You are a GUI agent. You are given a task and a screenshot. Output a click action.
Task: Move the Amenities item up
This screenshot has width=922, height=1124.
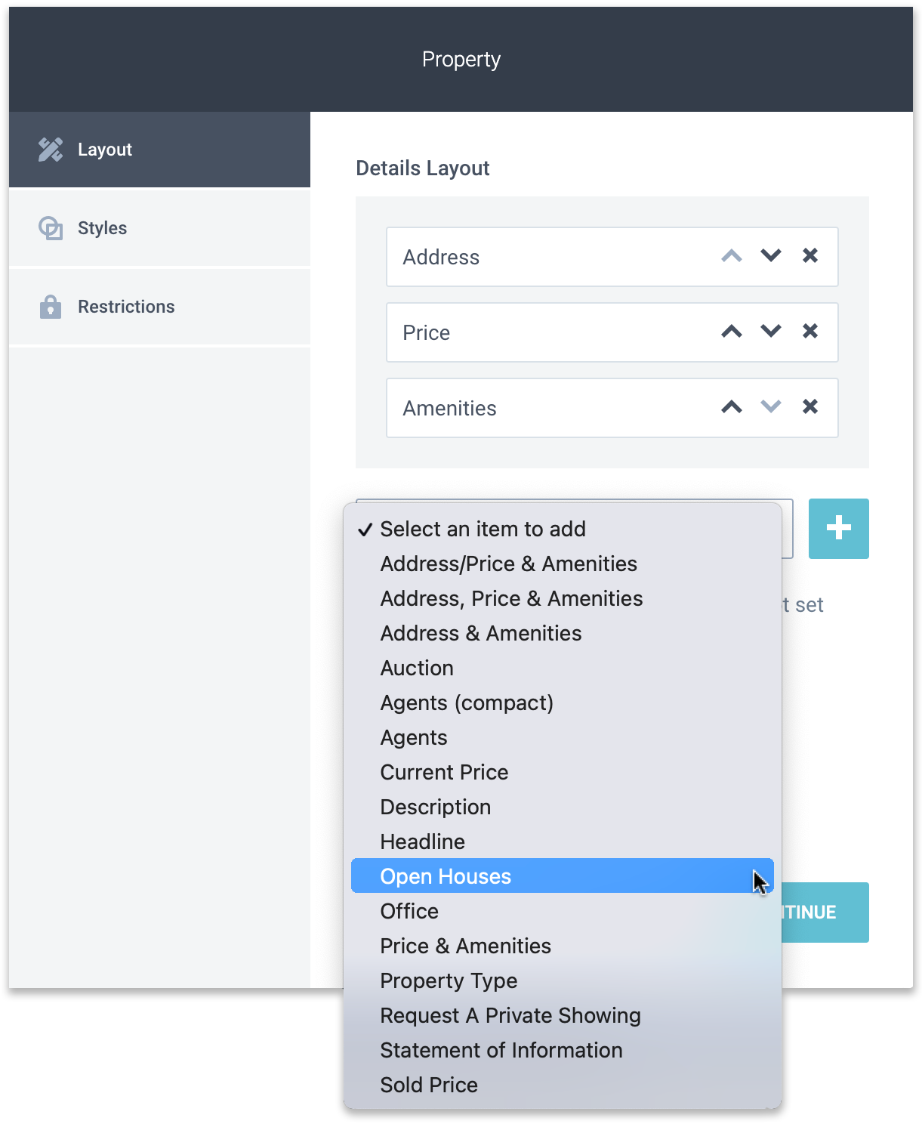pyautogui.click(x=731, y=407)
